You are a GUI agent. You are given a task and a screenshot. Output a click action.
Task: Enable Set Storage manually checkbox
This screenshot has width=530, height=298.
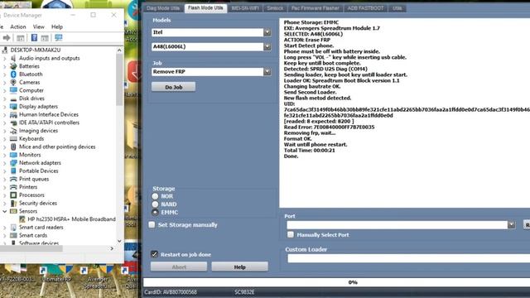coord(152,224)
